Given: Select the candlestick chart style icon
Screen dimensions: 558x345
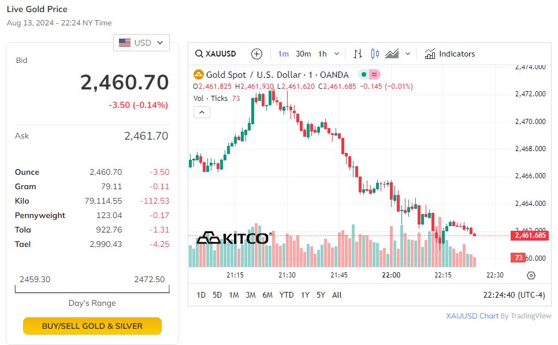Looking at the screenshot, I should pyautogui.click(x=375, y=54).
